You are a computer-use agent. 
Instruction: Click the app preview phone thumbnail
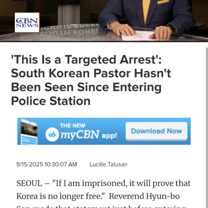(x=29, y=131)
